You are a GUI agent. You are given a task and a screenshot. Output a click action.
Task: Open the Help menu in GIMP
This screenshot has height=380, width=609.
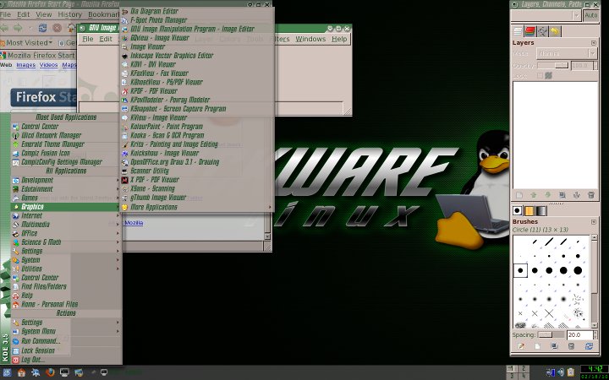[339, 39]
